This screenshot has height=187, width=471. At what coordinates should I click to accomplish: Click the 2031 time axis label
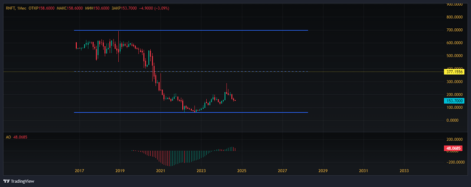364,171
